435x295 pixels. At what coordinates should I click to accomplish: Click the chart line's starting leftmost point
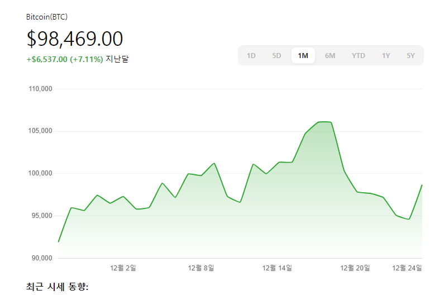(x=58, y=242)
